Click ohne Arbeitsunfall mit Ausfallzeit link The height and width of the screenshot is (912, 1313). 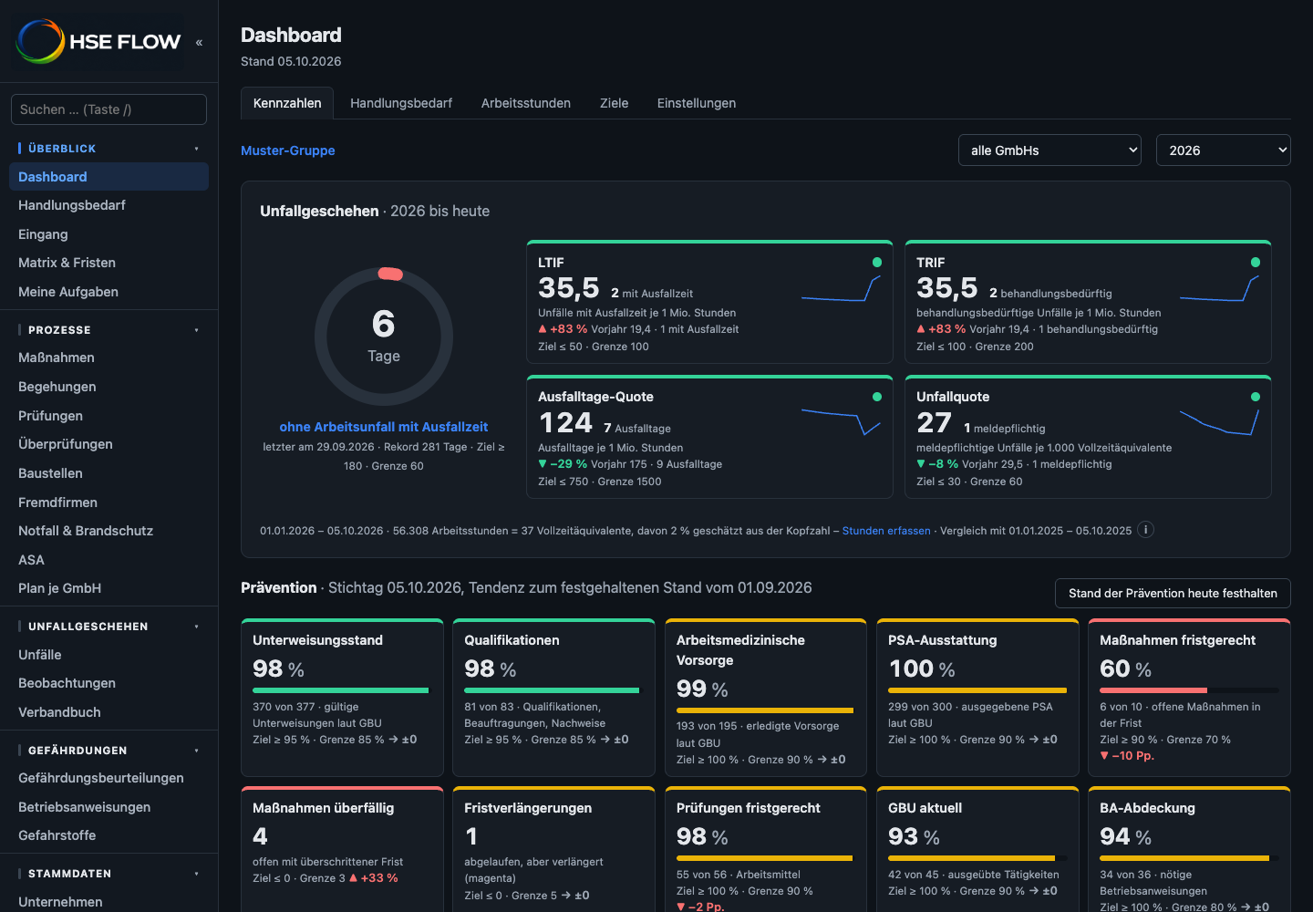coord(384,427)
